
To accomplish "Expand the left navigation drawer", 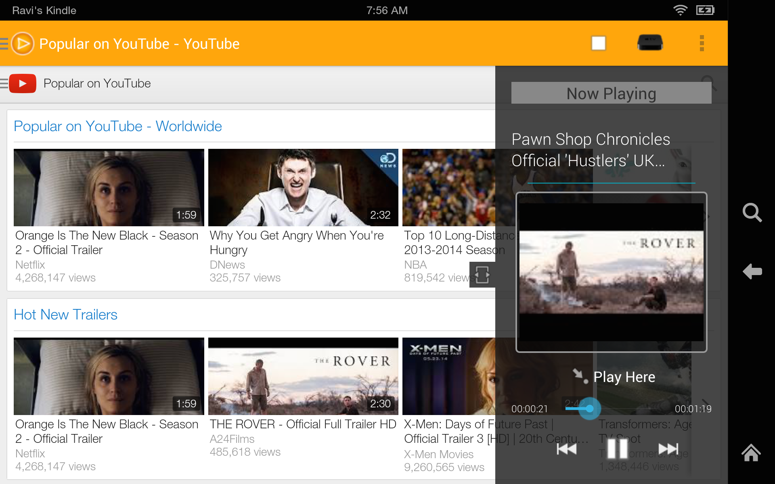I will point(4,43).
